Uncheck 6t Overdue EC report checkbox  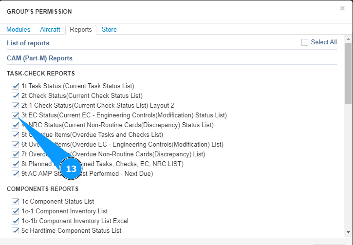tap(16, 145)
